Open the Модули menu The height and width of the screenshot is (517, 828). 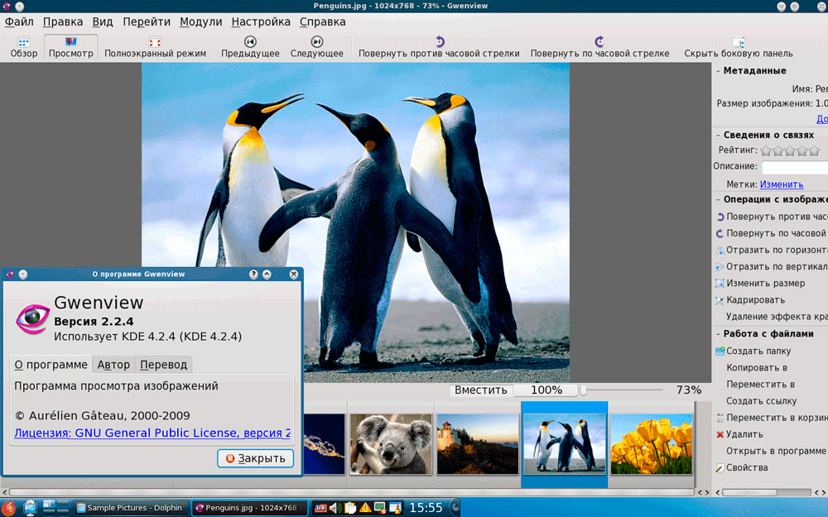click(x=200, y=22)
